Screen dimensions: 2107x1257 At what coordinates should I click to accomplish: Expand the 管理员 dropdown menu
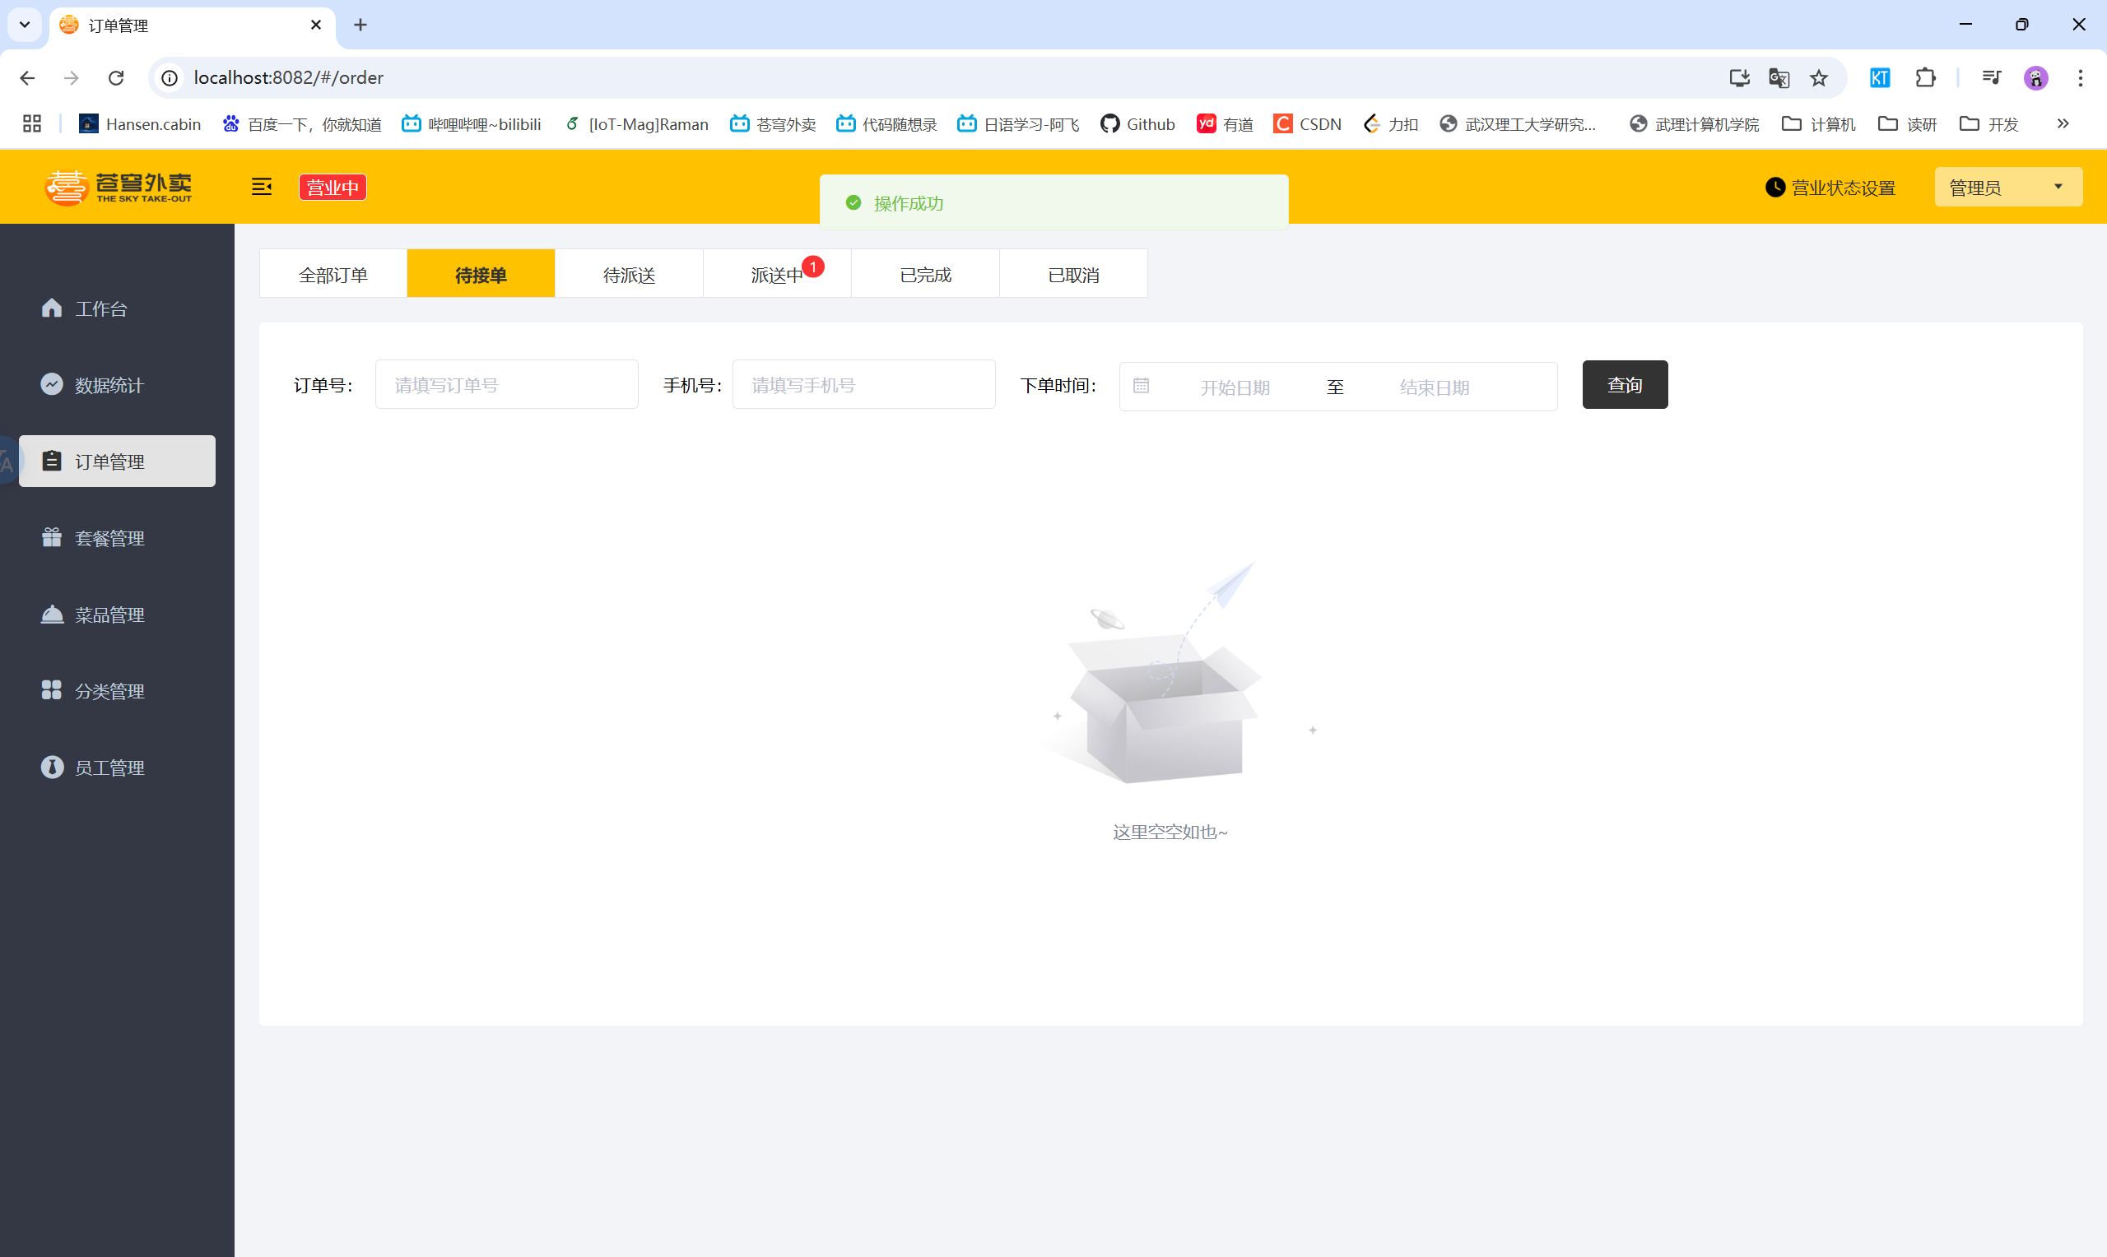tap(2008, 188)
